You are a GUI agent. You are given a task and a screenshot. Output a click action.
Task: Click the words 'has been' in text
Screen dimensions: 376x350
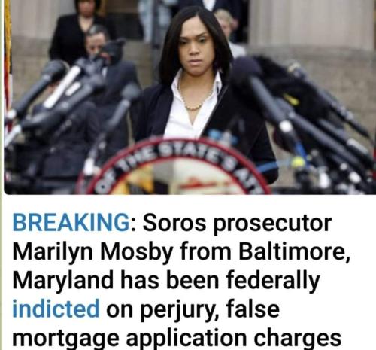[169, 280]
